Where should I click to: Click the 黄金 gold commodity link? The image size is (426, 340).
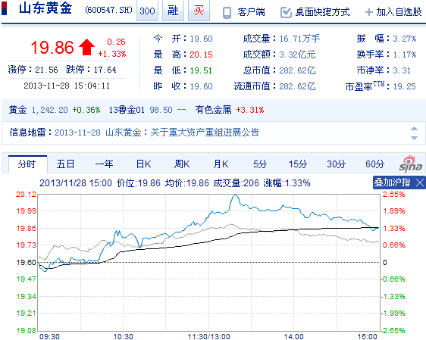[x=17, y=110]
